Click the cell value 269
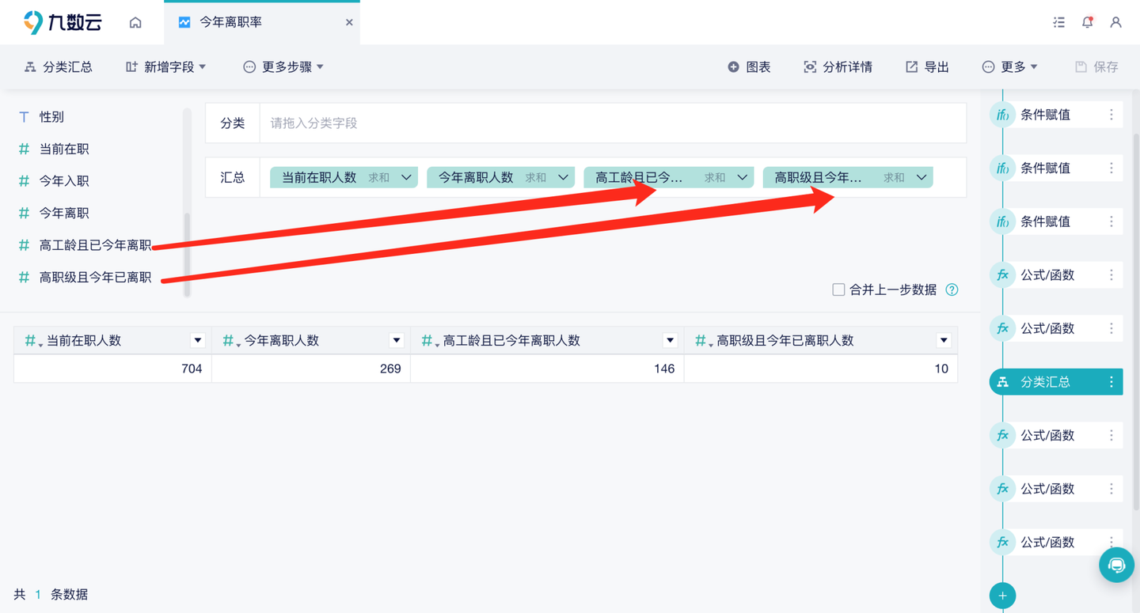Viewport: 1140px width, 613px height. click(x=390, y=369)
